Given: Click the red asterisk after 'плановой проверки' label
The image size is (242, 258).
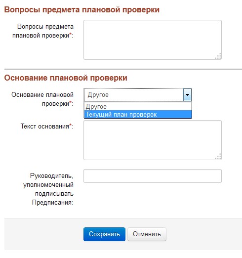Looking at the screenshot, I should (71, 35).
